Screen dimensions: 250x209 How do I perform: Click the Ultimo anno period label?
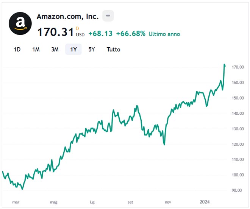tap(164, 34)
